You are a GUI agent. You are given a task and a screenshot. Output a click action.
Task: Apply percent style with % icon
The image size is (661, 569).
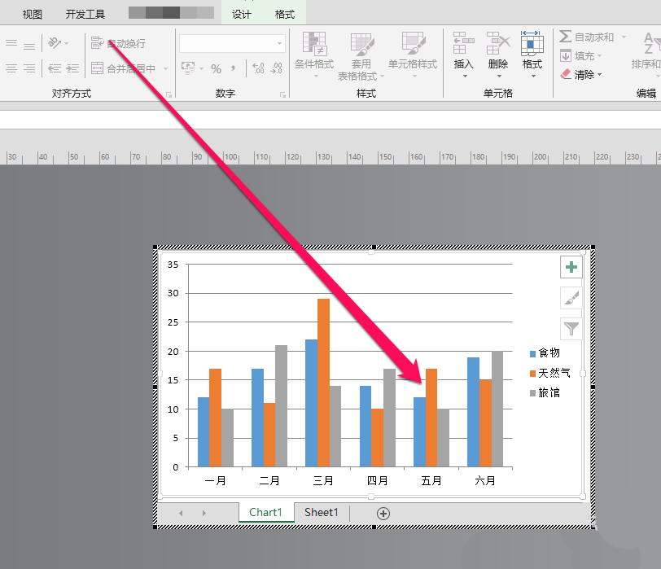pyautogui.click(x=217, y=68)
